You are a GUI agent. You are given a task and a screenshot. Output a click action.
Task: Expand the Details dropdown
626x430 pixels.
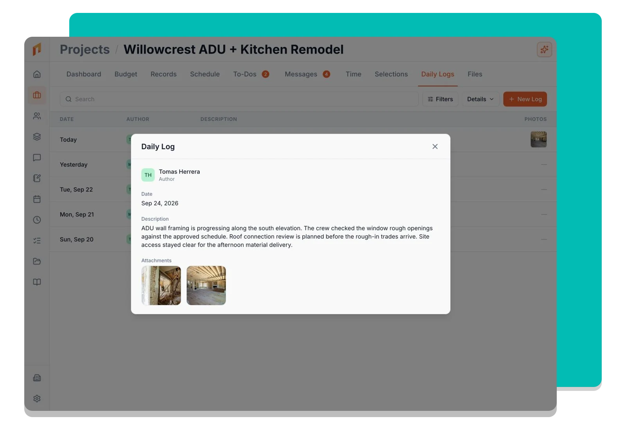pos(480,99)
